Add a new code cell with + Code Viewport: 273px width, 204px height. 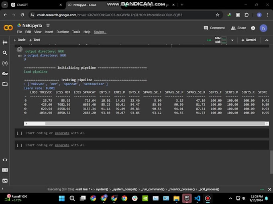(x=19, y=40)
